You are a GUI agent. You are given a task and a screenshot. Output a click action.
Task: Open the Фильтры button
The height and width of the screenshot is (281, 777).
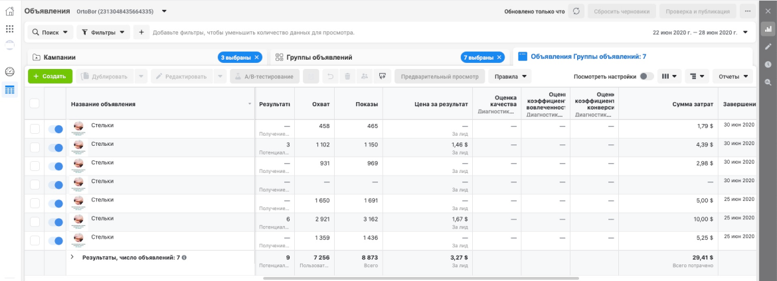click(x=104, y=32)
